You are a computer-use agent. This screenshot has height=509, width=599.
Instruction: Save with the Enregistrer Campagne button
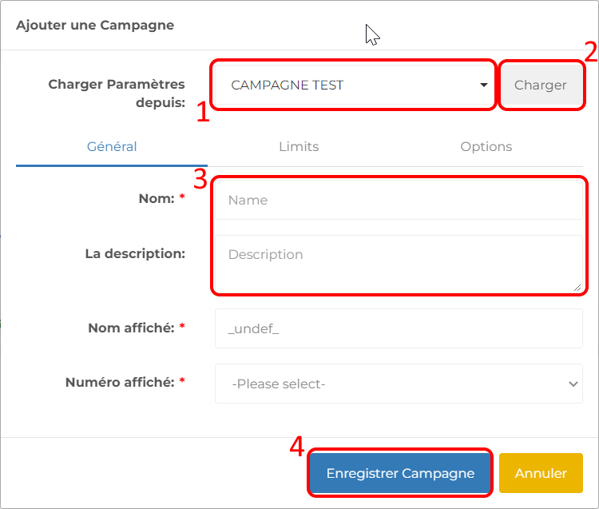click(400, 473)
